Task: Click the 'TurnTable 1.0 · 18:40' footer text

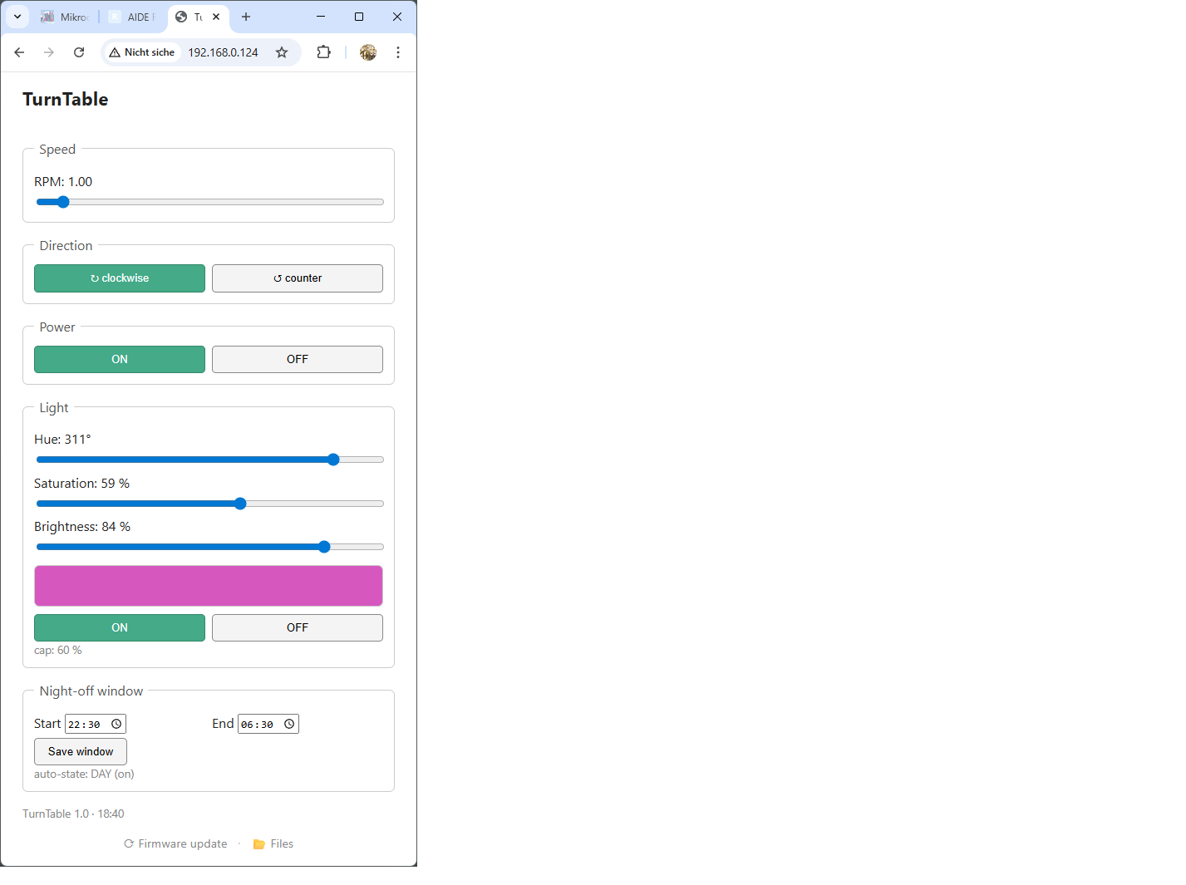Action: [x=73, y=814]
